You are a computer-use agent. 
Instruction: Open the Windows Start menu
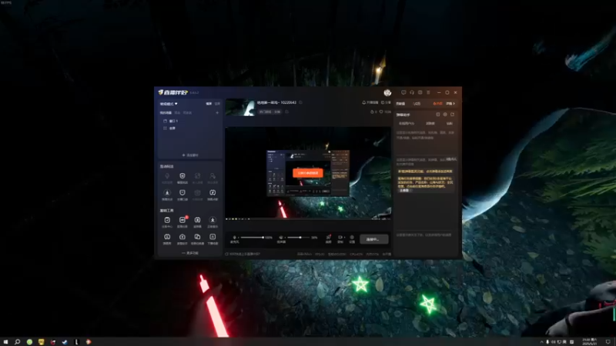(5, 341)
